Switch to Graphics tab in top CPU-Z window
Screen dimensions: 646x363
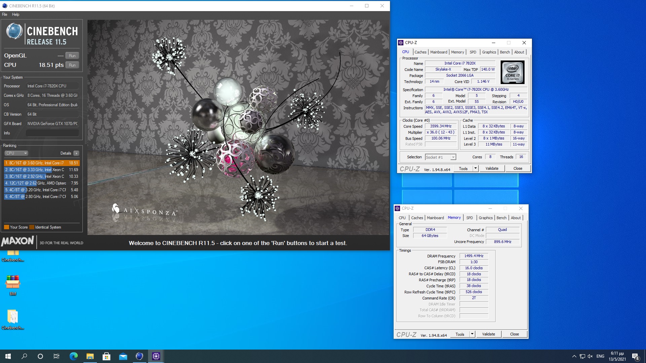coord(489,52)
